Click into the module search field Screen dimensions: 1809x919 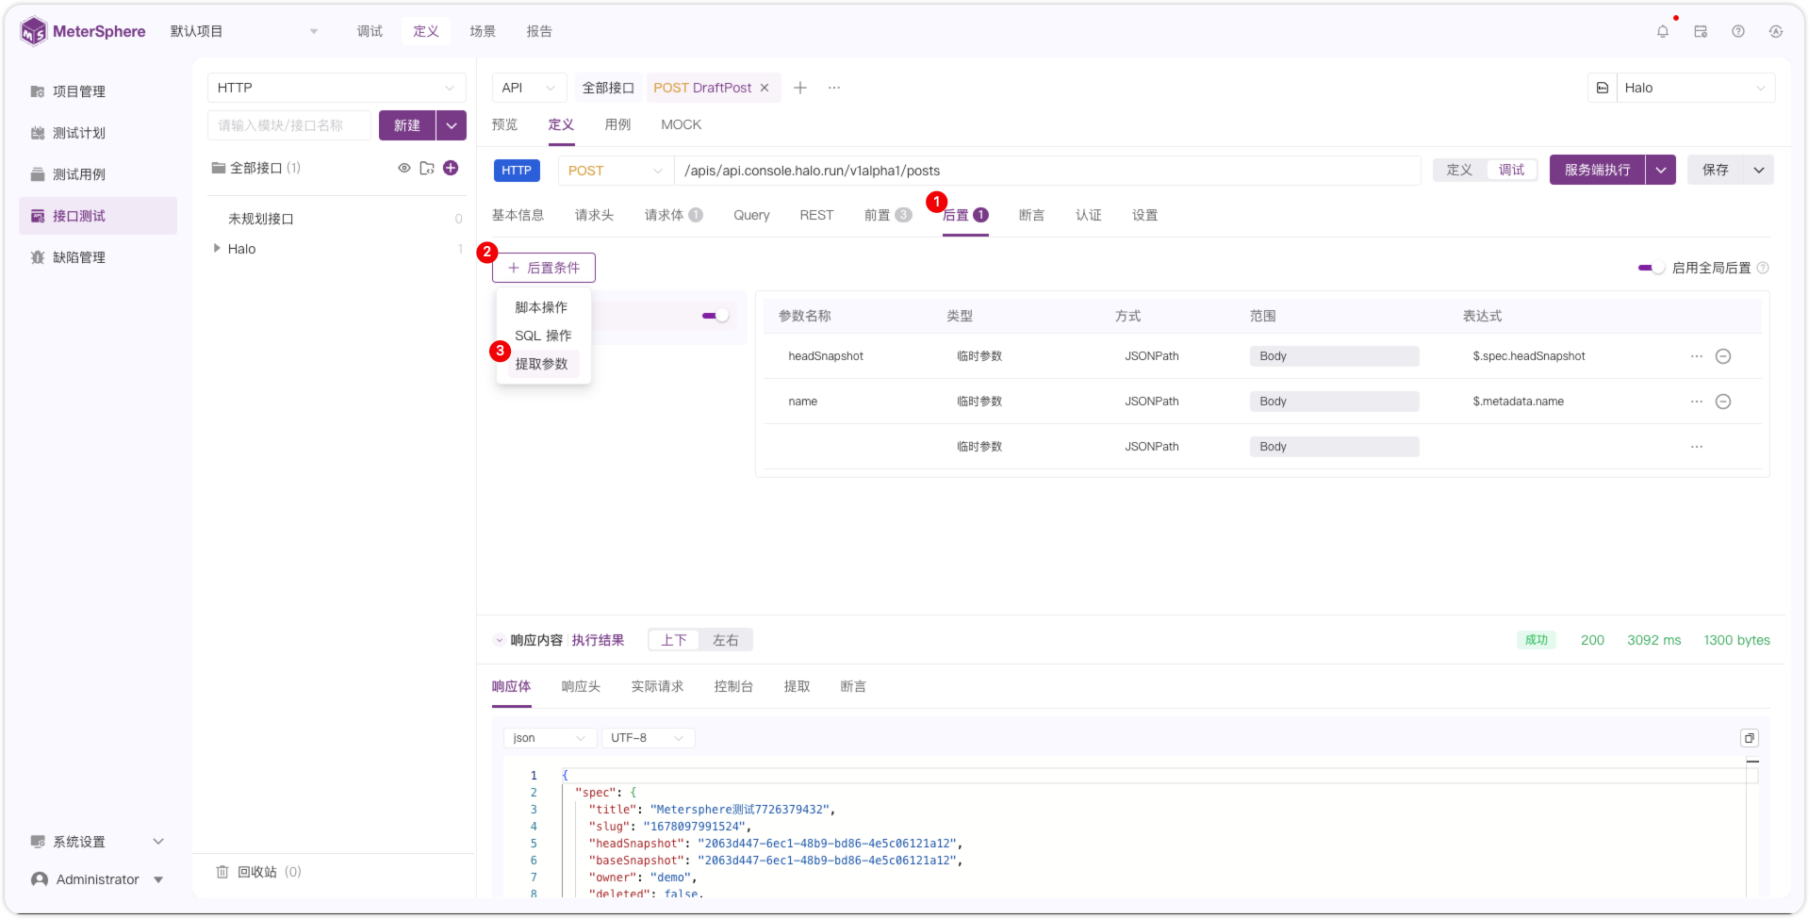tap(289, 125)
